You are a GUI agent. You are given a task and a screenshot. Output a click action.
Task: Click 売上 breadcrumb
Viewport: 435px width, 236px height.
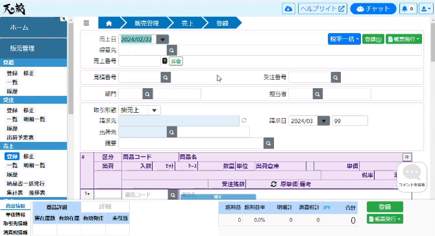[187, 23]
